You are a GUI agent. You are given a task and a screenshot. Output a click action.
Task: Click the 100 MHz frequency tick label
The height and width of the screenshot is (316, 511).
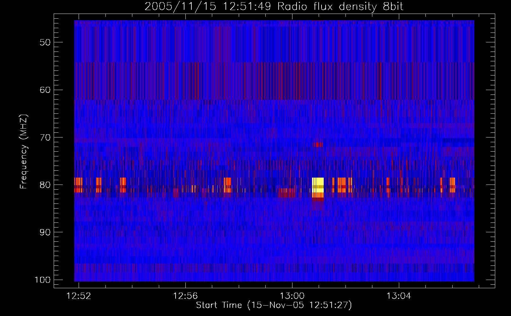click(43, 280)
